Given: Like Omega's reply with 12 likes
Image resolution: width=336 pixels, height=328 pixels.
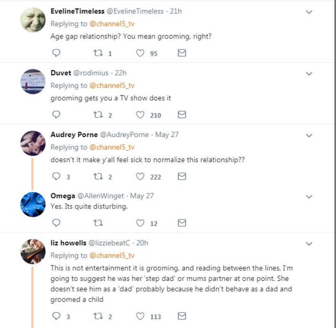Looking at the screenshot, I should pyautogui.click(x=141, y=223).
